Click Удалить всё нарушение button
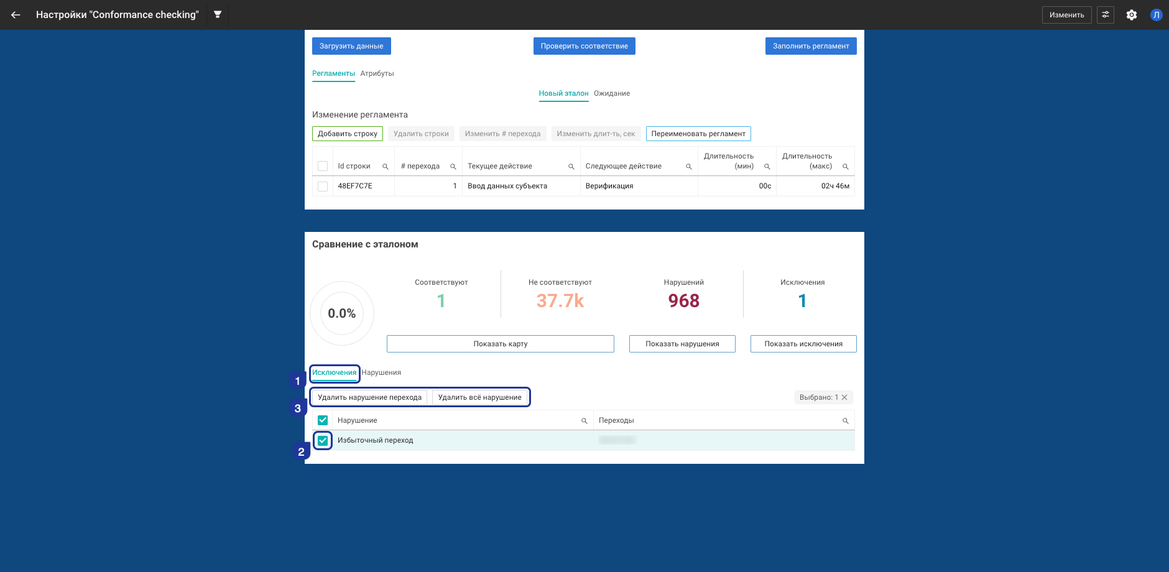1169x572 pixels. [x=479, y=397]
